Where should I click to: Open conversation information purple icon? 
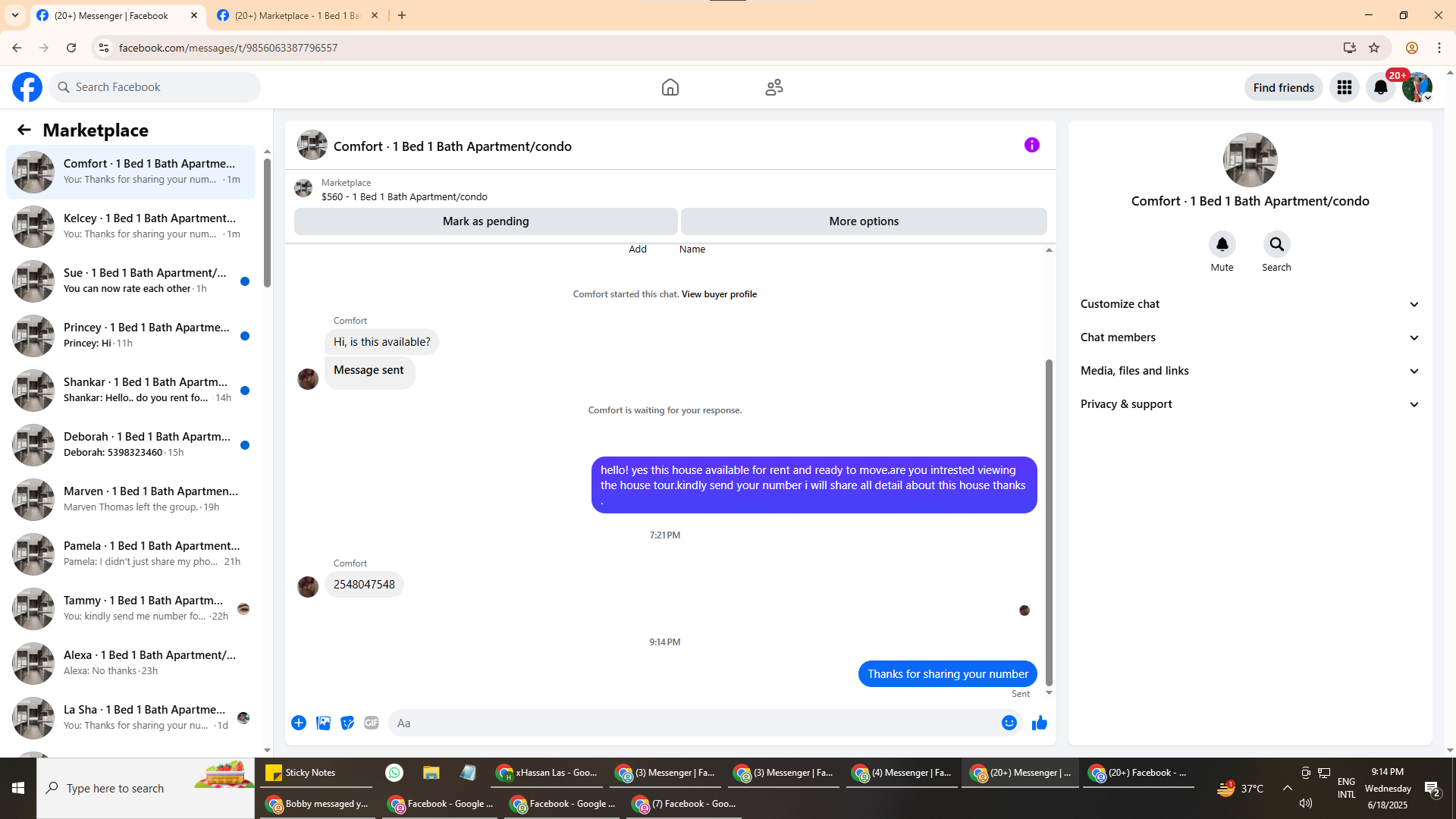[1031, 145]
